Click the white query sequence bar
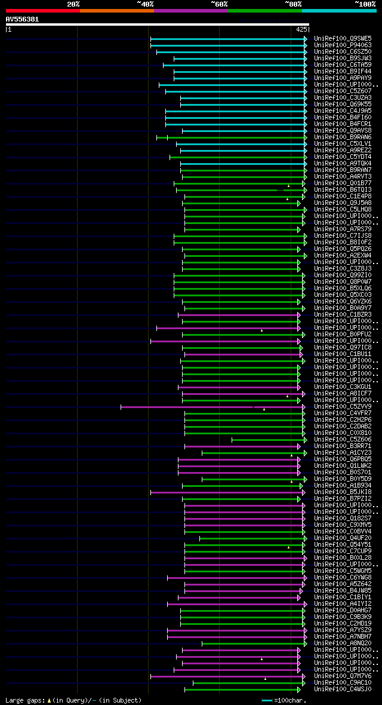 [x=158, y=24]
